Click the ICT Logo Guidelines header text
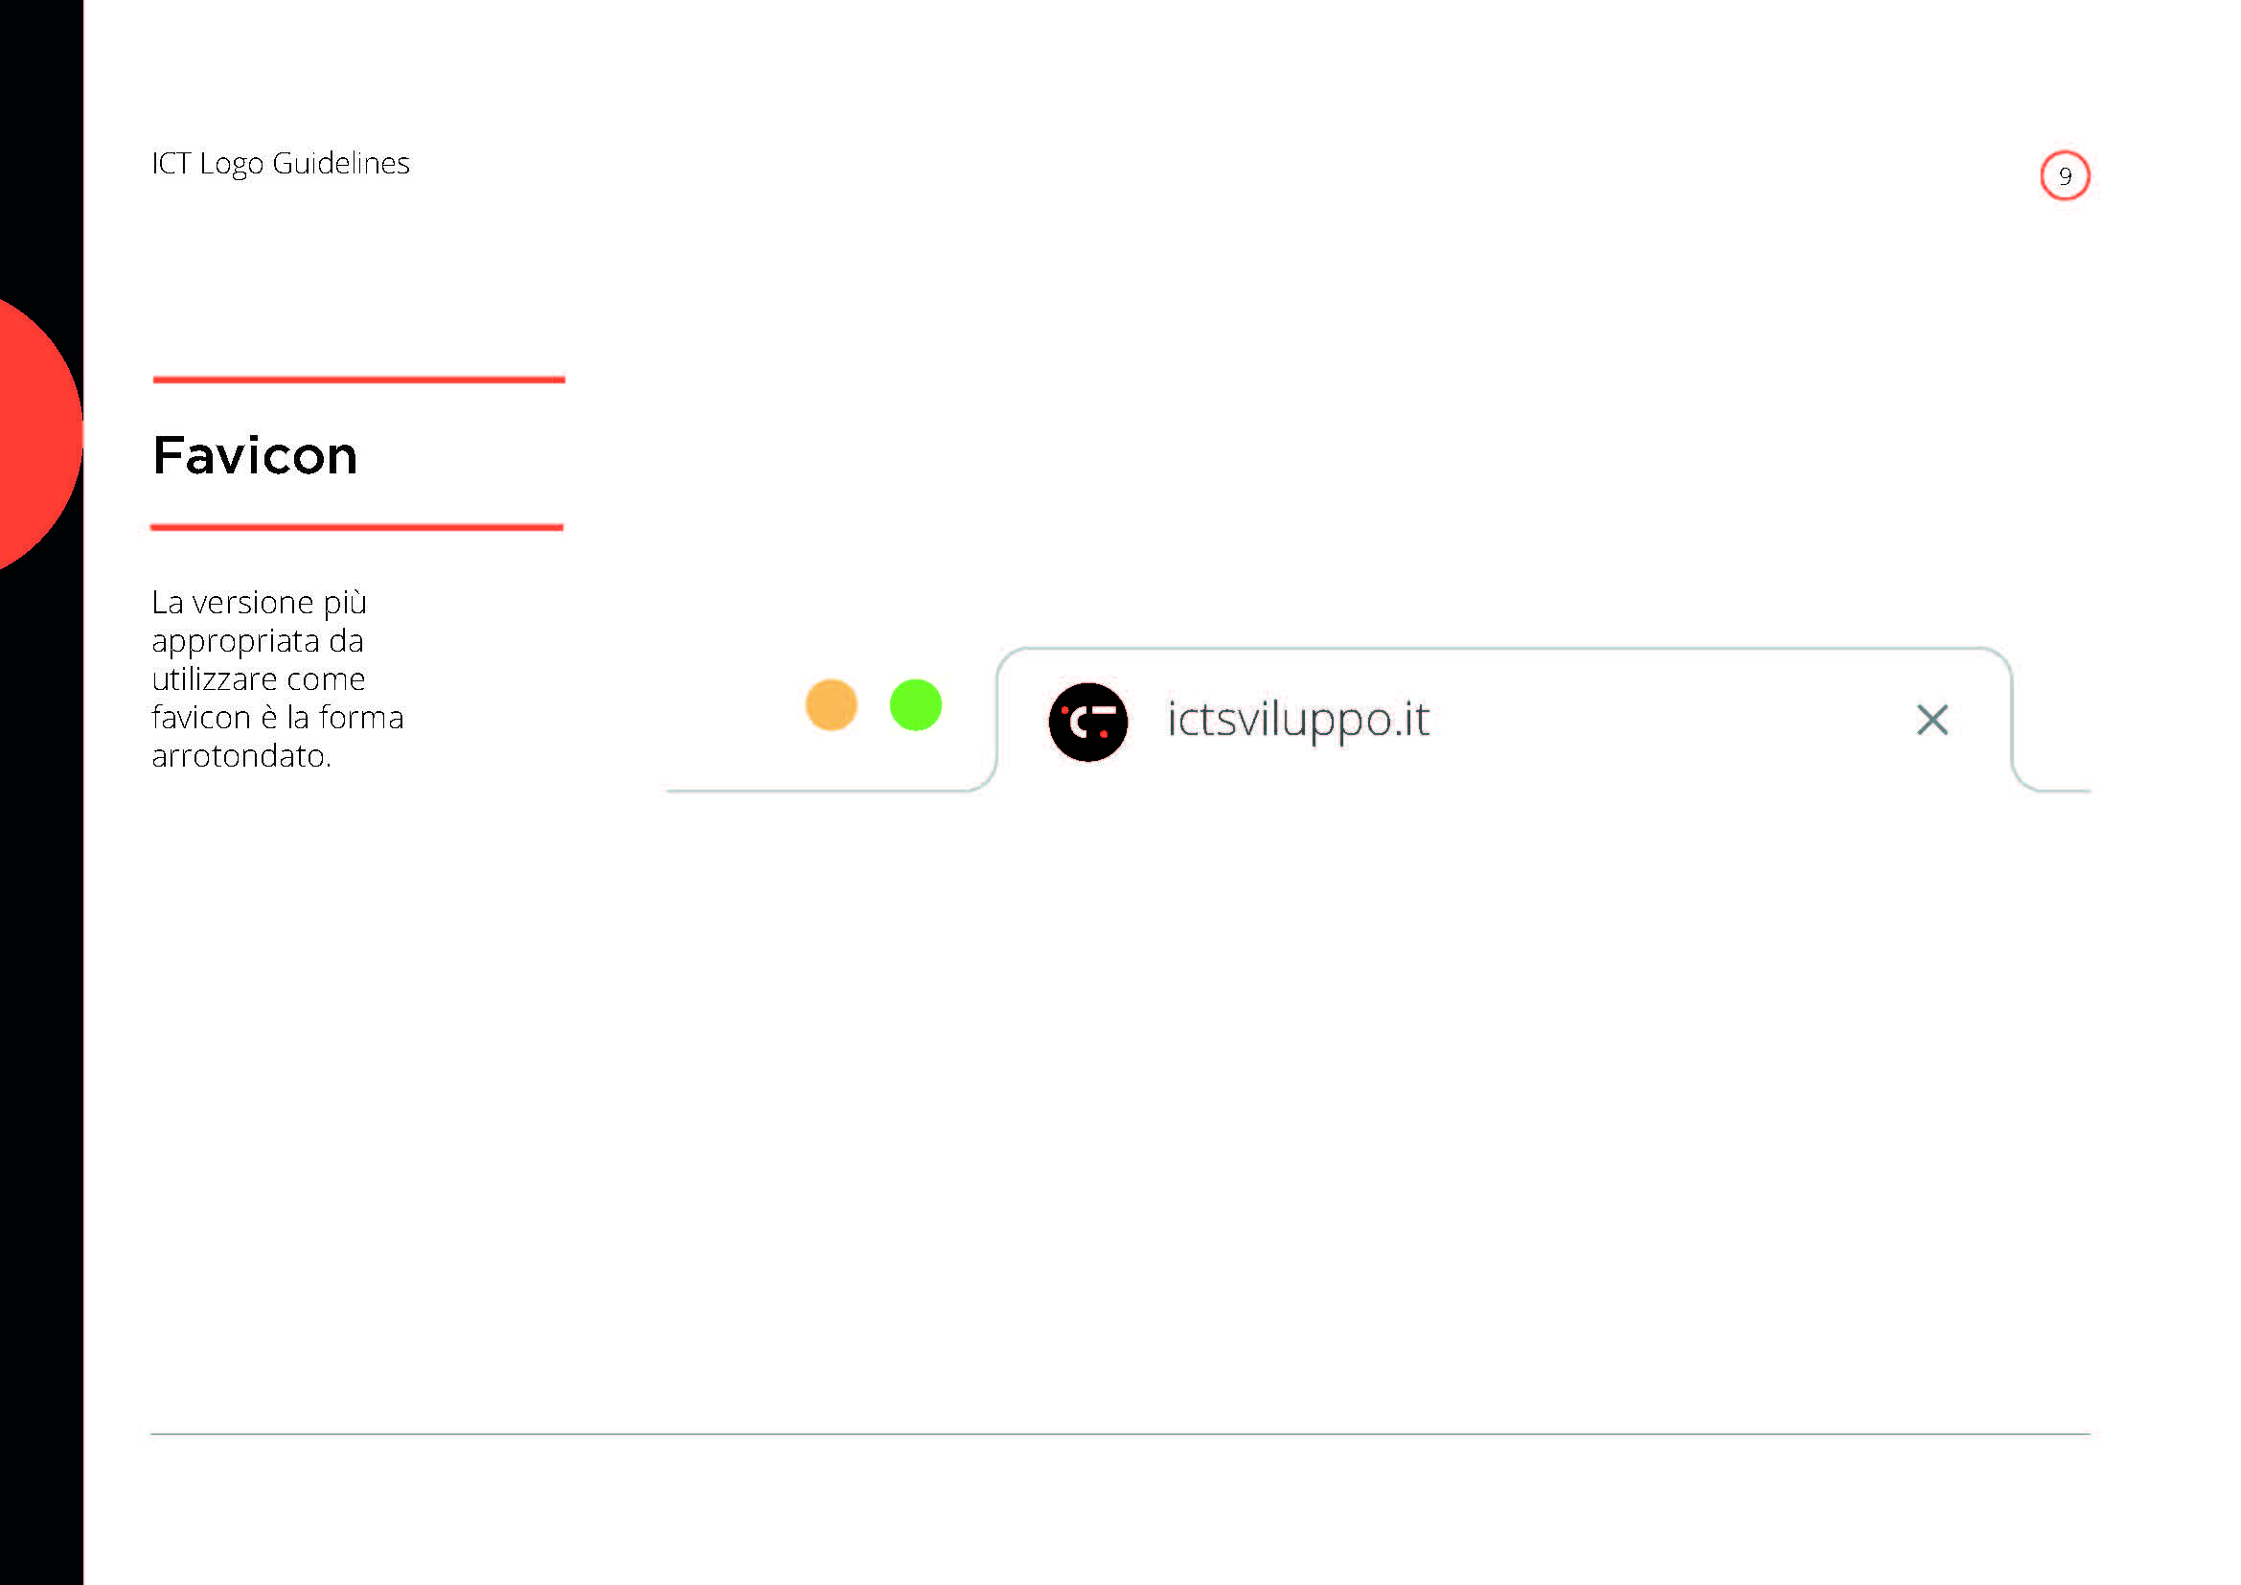 click(280, 163)
